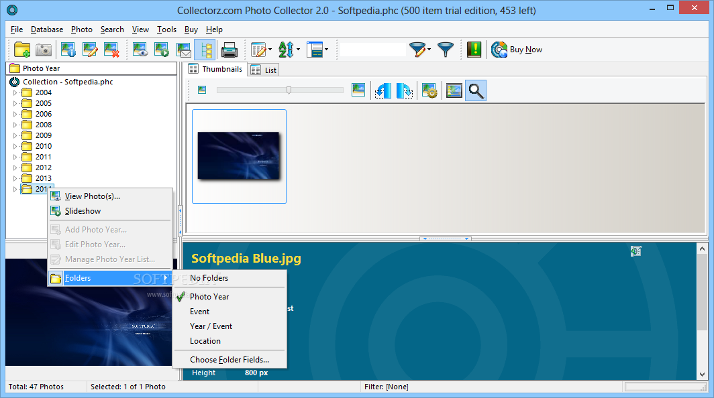Click the quick search input field

pyautogui.click(x=372, y=50)
